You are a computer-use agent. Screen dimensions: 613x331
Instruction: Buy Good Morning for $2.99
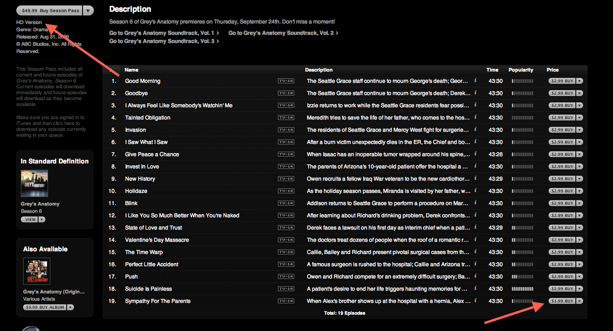click(562, 81)
